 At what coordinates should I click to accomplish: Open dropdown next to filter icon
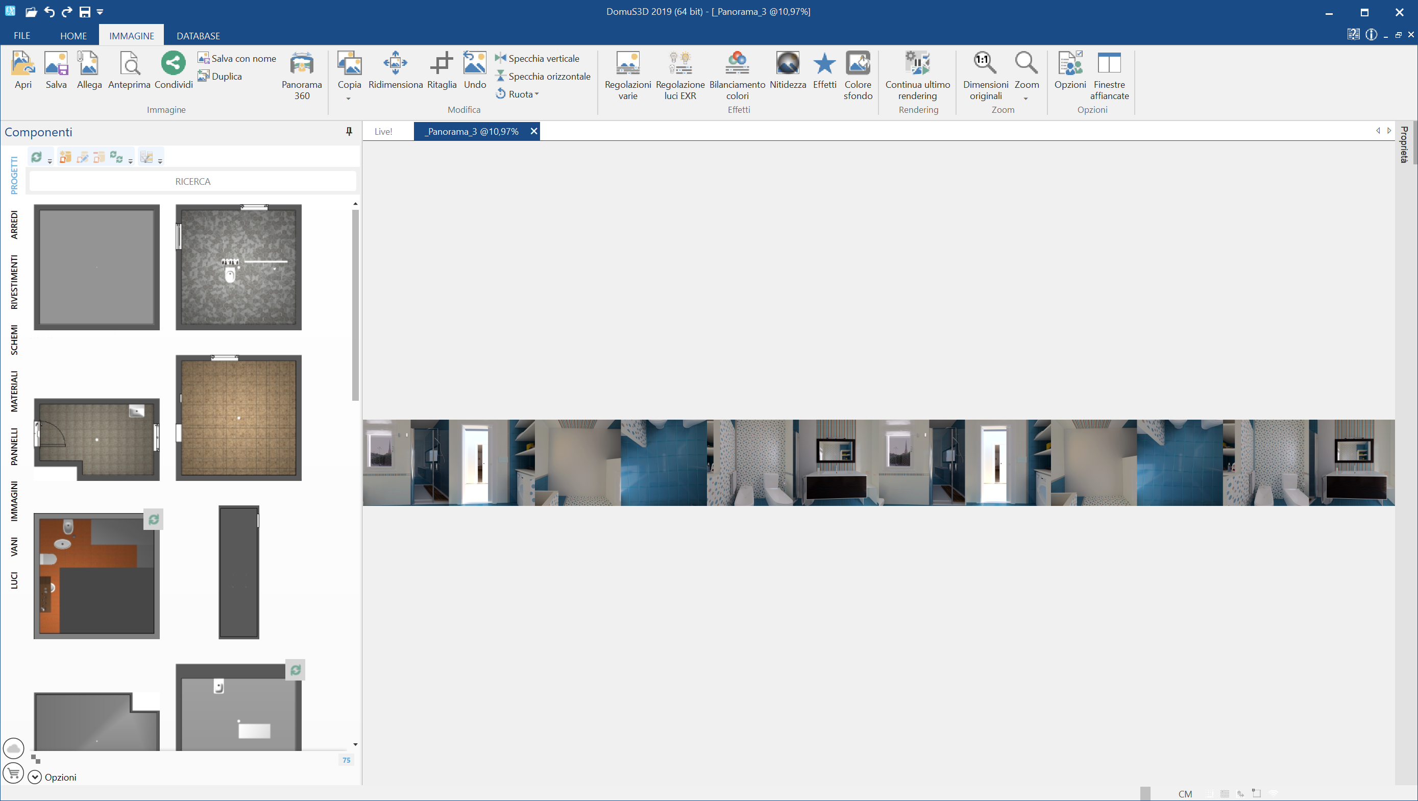pos(160,161)
